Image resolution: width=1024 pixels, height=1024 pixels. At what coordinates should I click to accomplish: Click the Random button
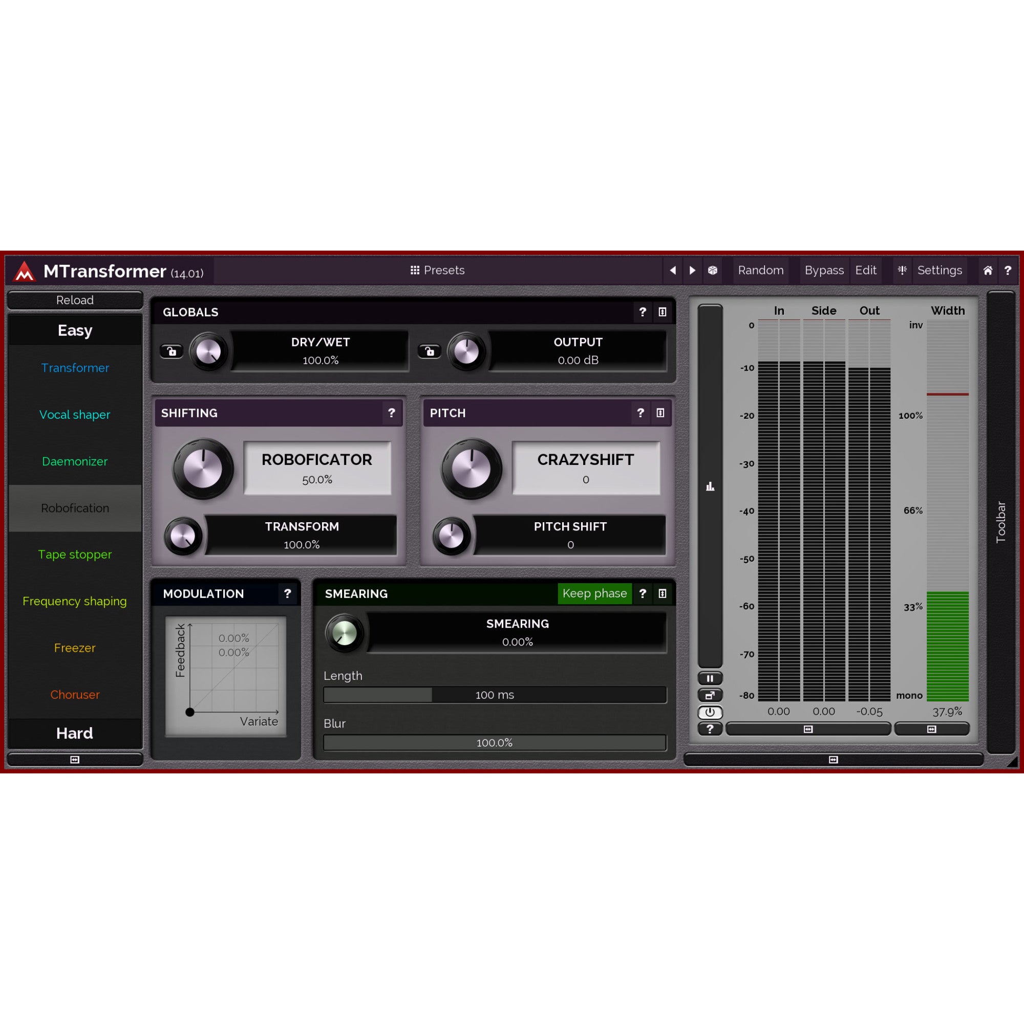click(x=761, y=270)
